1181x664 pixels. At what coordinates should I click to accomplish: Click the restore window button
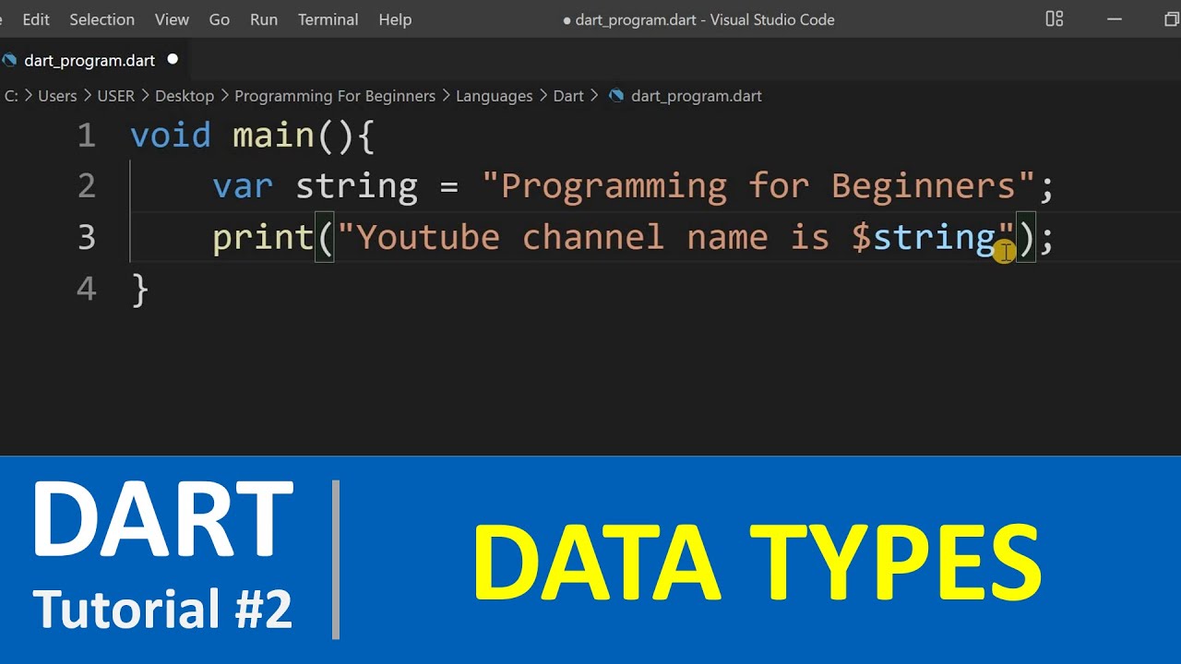click(x=1172, y=19)
